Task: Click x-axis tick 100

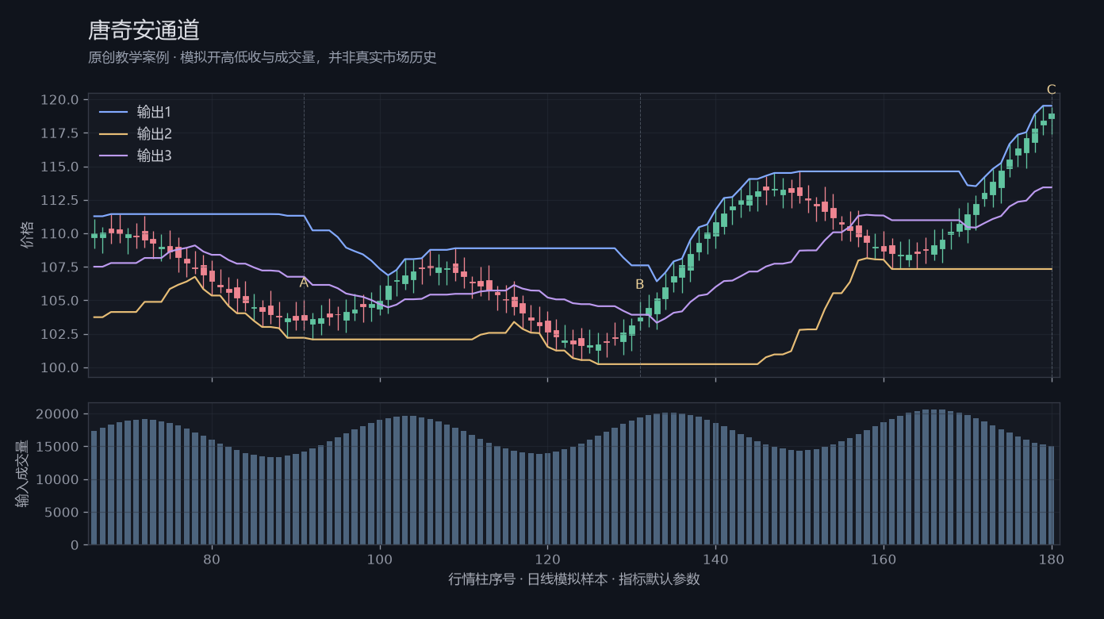Action: (x=380, y=559)
